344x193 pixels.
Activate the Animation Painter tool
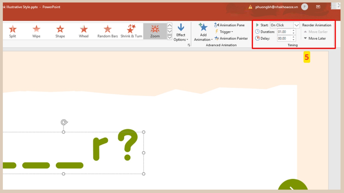coord(231,38)
